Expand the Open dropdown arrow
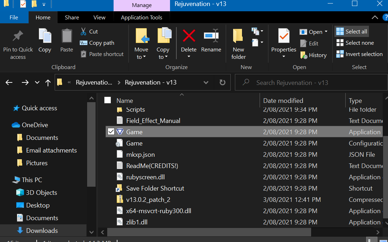 (x=326, y=32)
